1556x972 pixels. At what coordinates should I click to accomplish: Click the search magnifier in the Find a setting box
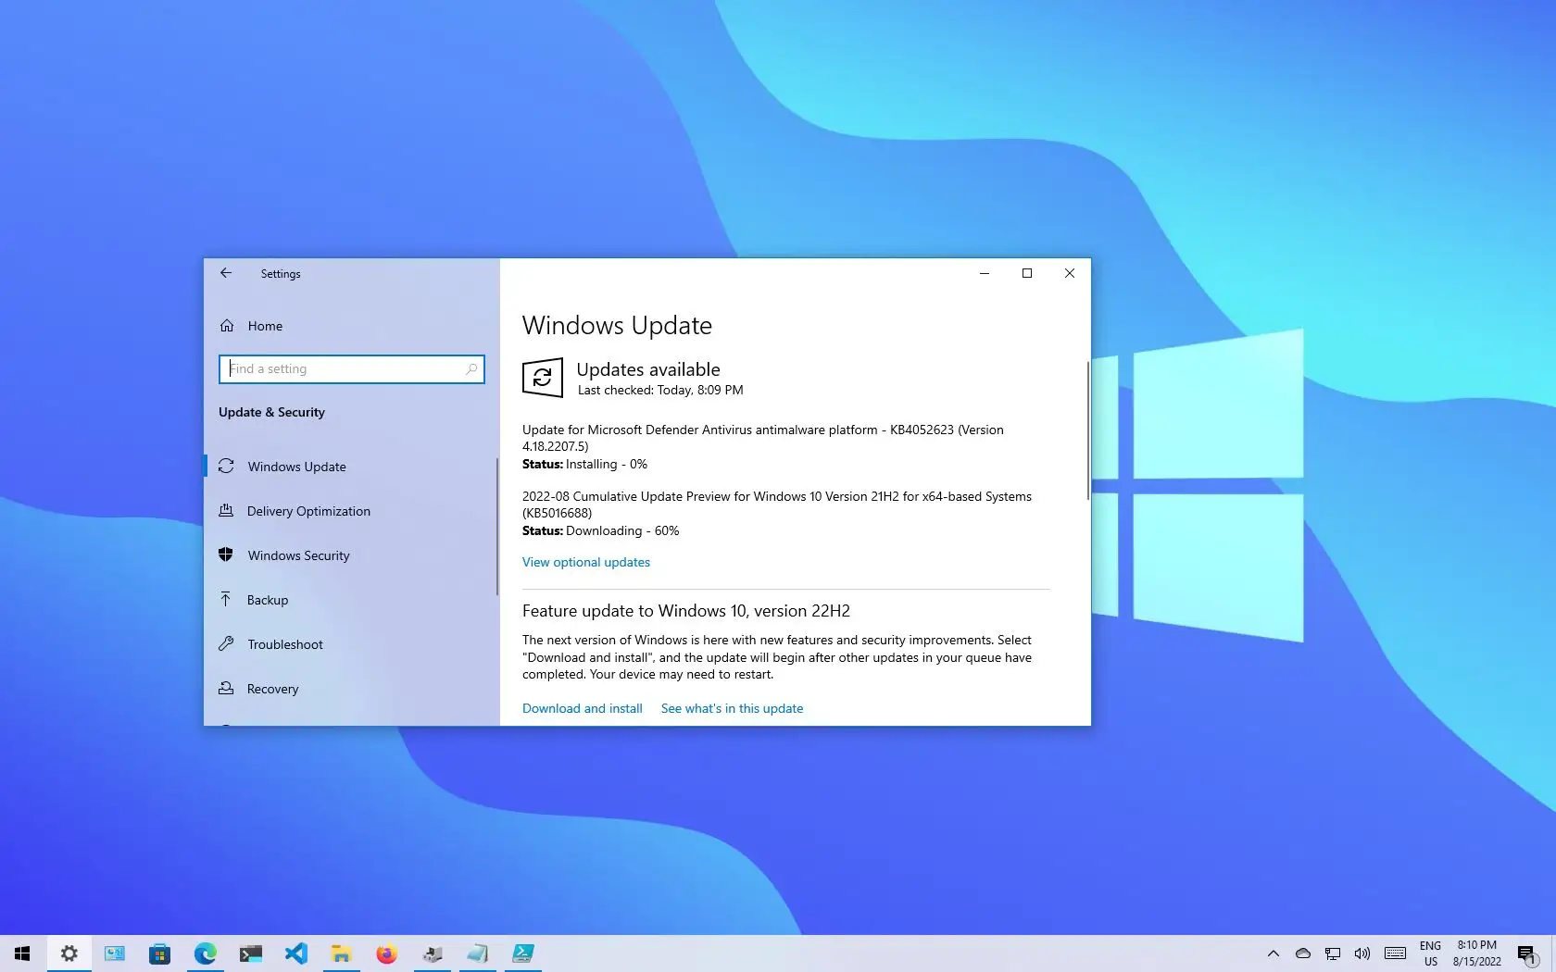pos(471,369)
